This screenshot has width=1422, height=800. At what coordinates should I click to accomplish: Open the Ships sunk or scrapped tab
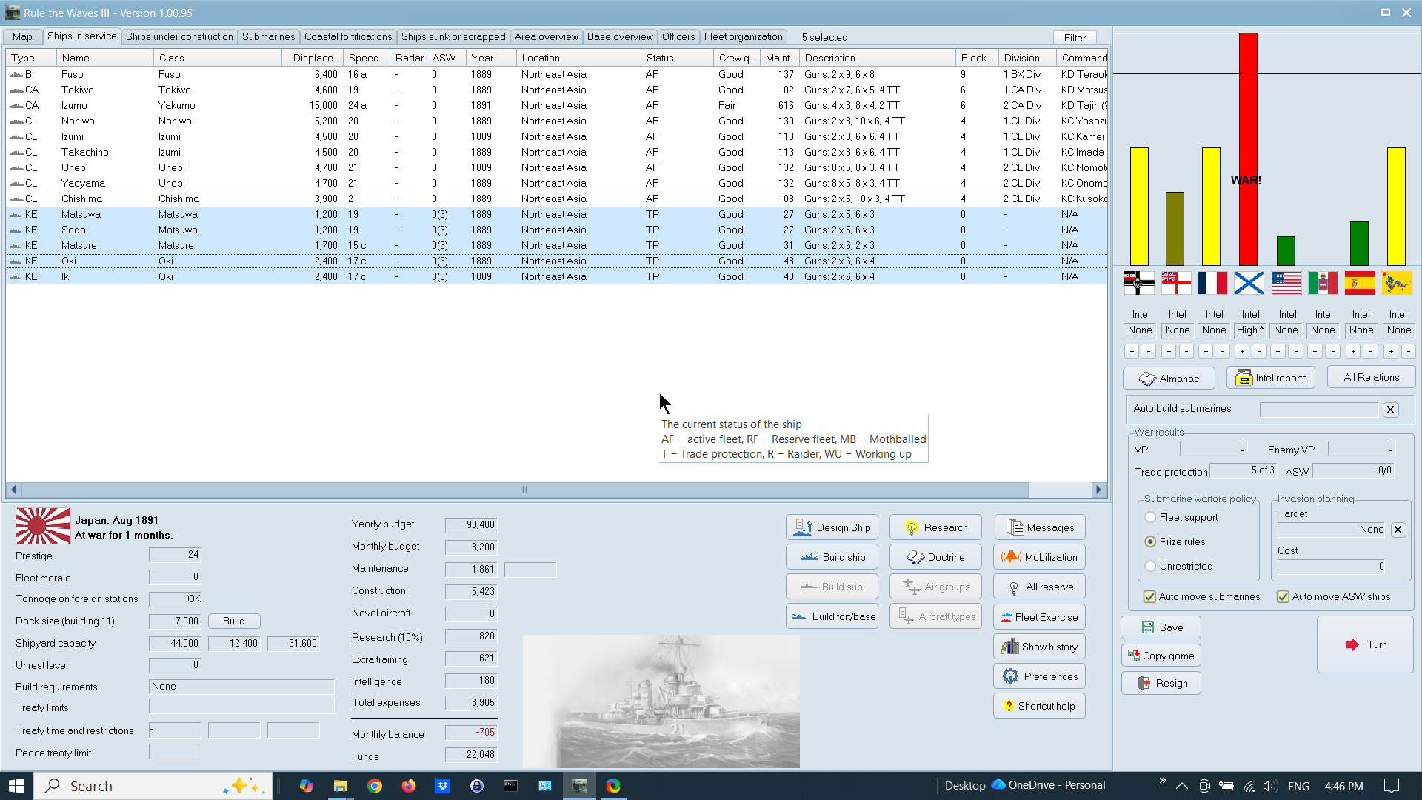(x=453, y=37)
